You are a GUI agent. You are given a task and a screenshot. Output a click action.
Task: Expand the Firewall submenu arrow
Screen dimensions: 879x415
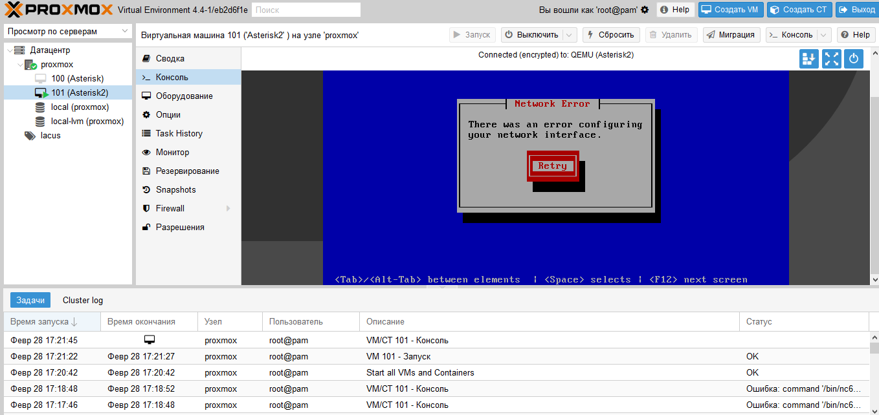click(x=228, y=208)
